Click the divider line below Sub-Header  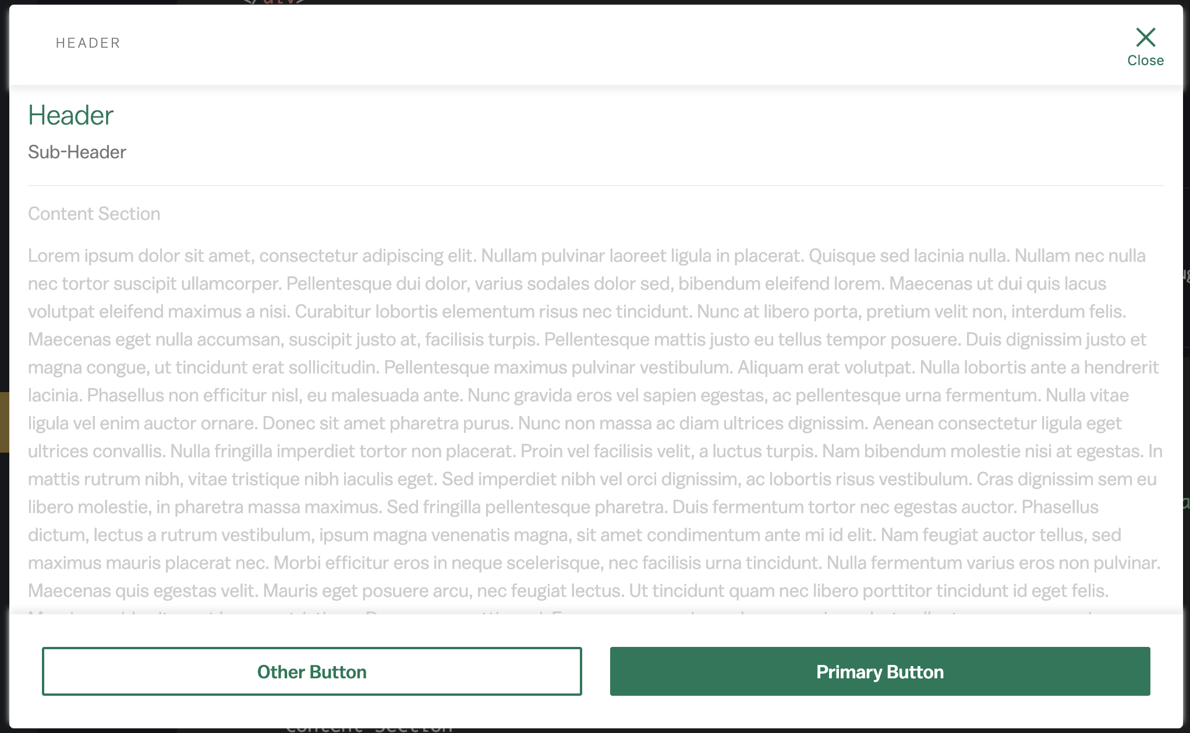pyautogui.click(x=595, y=184)
